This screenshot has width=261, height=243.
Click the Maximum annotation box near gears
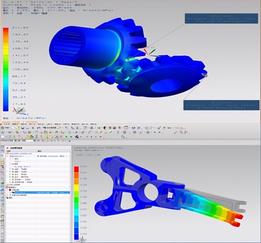click(222, 19)
